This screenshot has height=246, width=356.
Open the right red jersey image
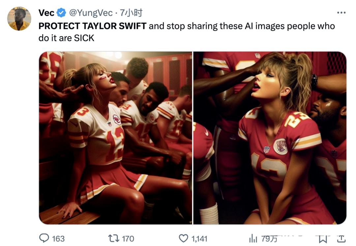pyautogui.click(x=270, y=138)
